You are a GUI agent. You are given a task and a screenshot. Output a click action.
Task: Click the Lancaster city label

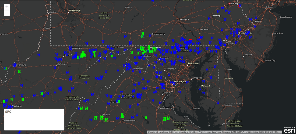[203, 29]
